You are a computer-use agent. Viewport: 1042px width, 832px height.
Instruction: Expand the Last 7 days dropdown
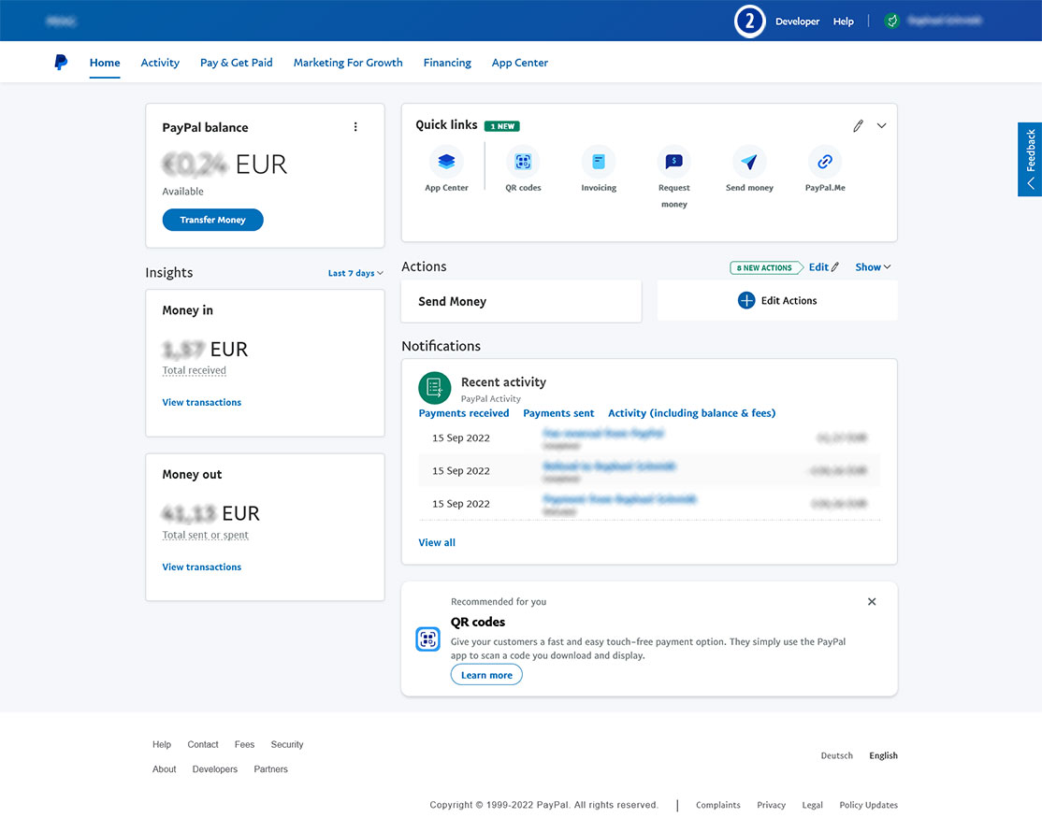355,273
